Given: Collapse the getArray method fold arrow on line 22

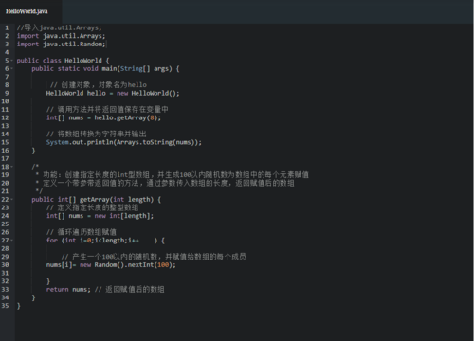Looking at the screenshot, I should 12,200.
